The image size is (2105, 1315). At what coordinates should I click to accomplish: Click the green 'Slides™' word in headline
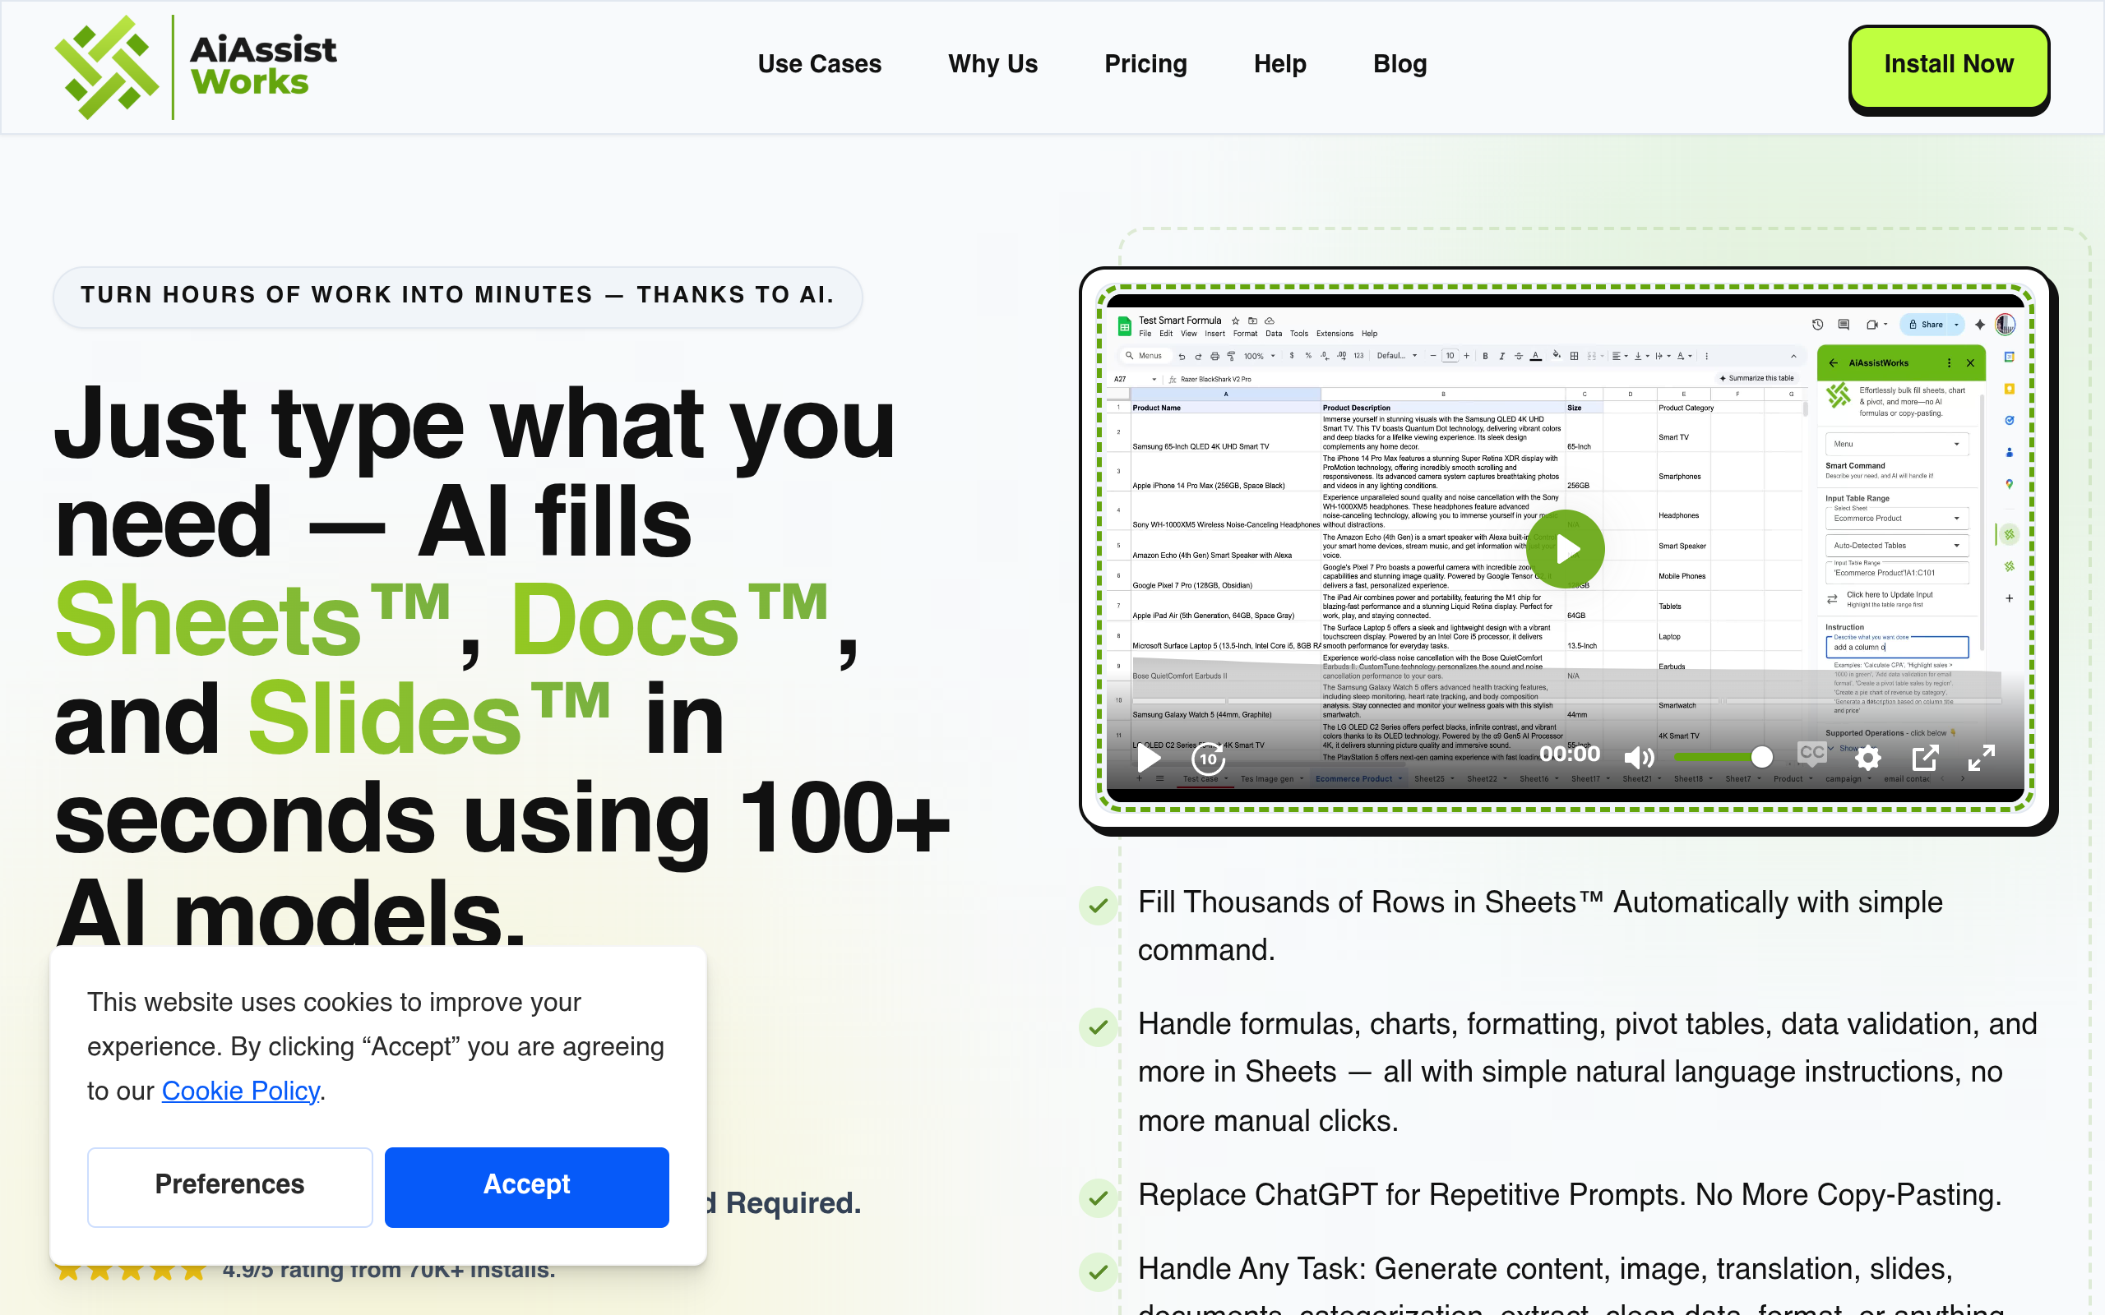[x=429, y=718]
